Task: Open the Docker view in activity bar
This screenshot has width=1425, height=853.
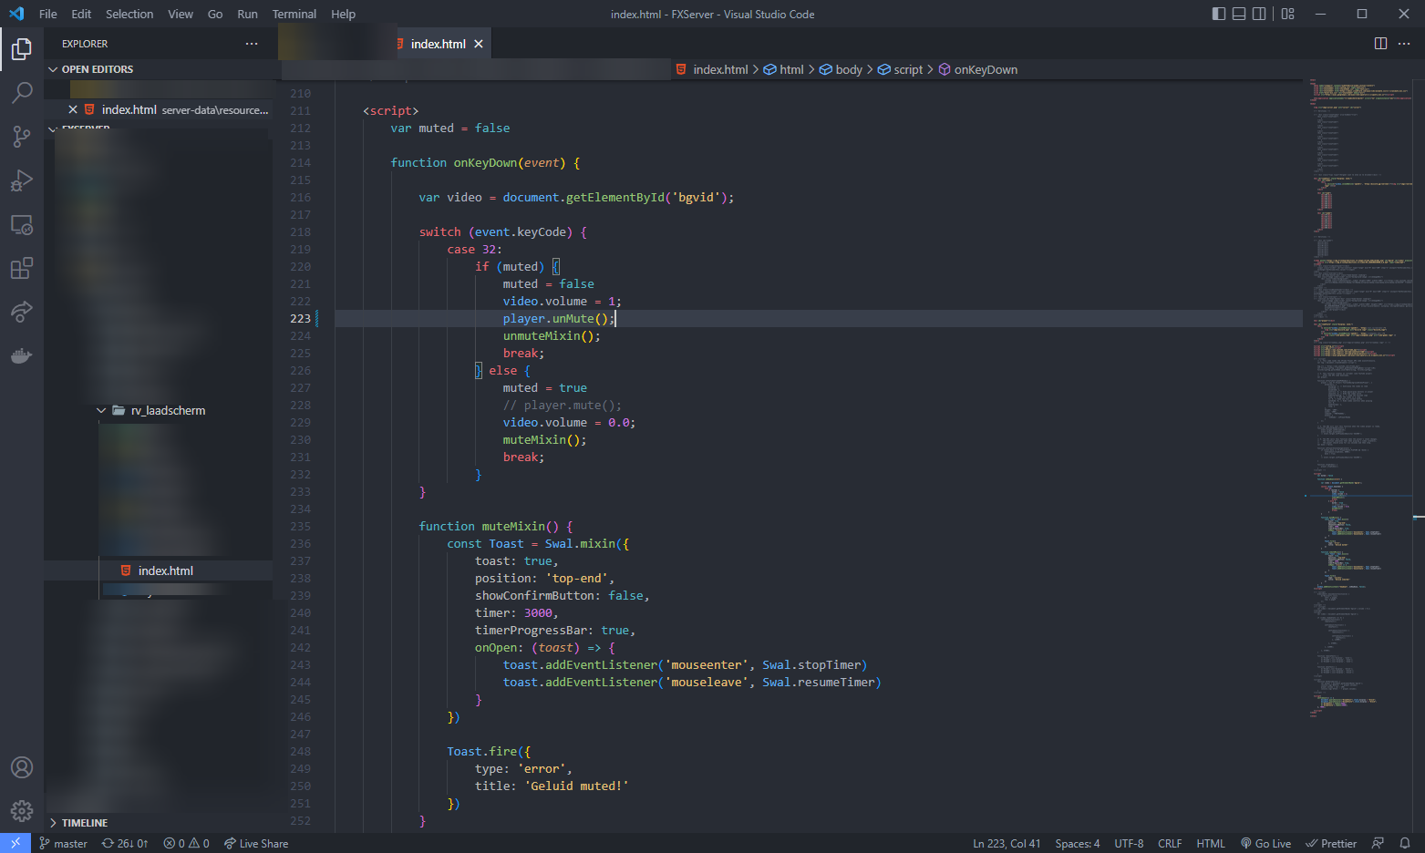Action: tap(22, 355)
